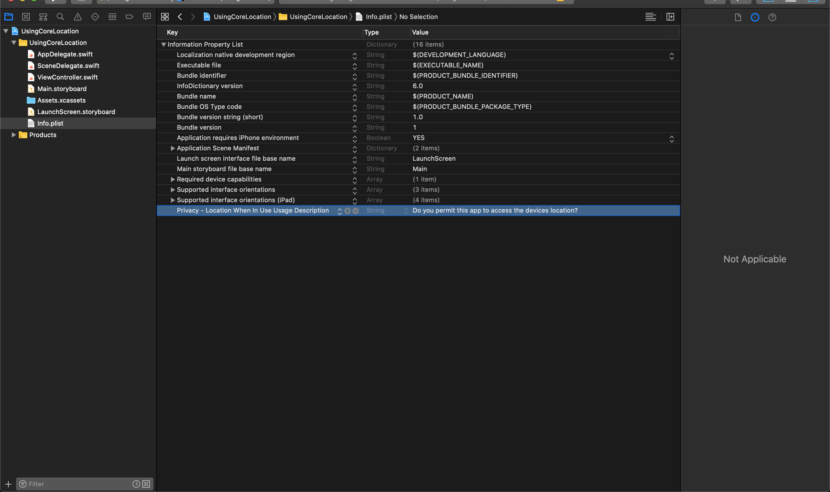Viewport: 830px width, 492px height.
Task: Expand Supported interface orientations array
Action: (x=173, y=190)
